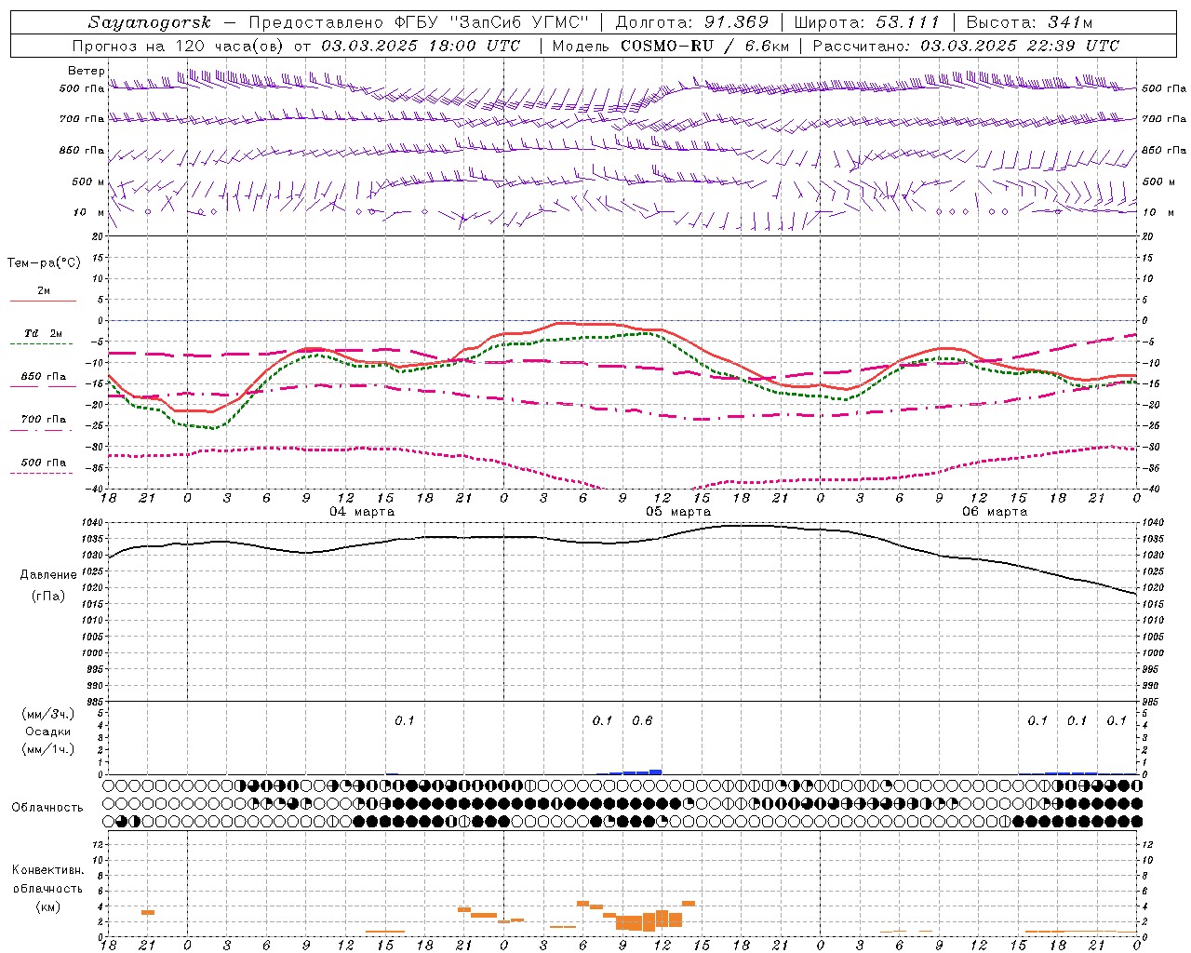Select the 'Широта: 53.111' header field
Viewport: 1191px width, 953px height.
866,22
